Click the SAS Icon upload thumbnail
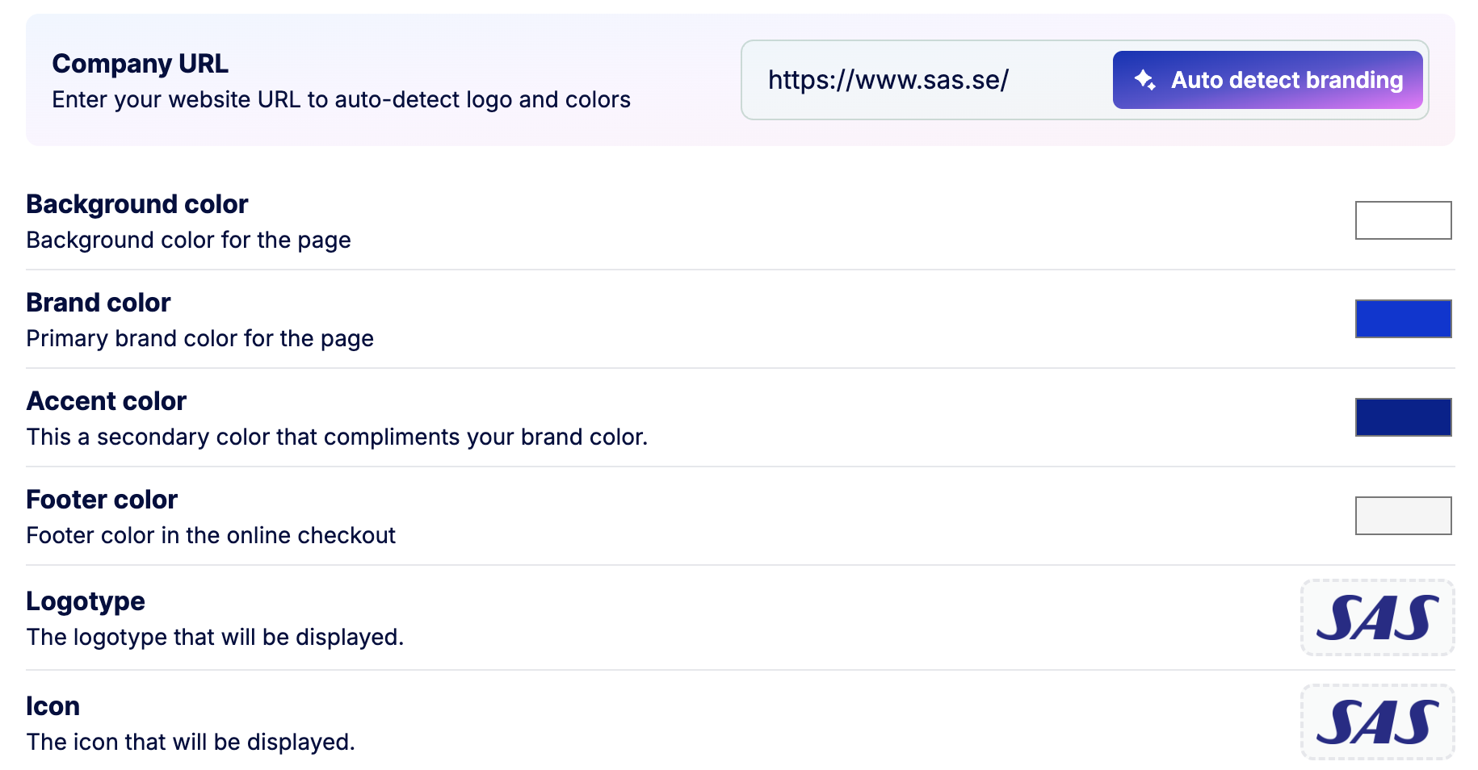1478x770 pixels. (x=1377, y=722)
